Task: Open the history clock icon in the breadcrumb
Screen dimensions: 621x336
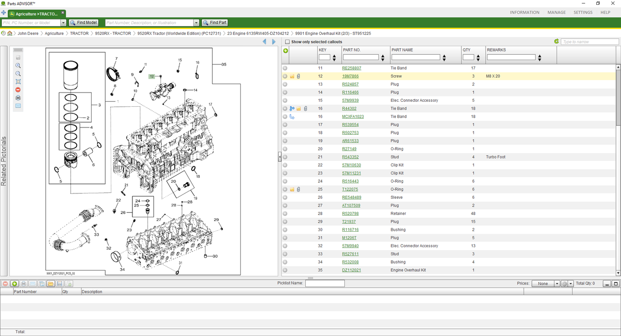Action: click(3, 33)
